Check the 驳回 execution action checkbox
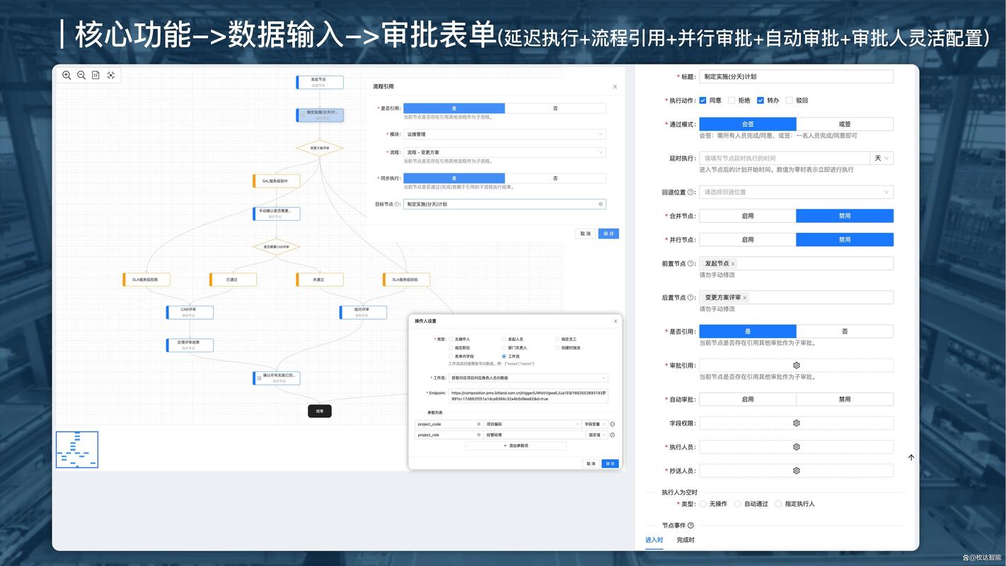This screenshot has height=566, width=1006. 790,100
